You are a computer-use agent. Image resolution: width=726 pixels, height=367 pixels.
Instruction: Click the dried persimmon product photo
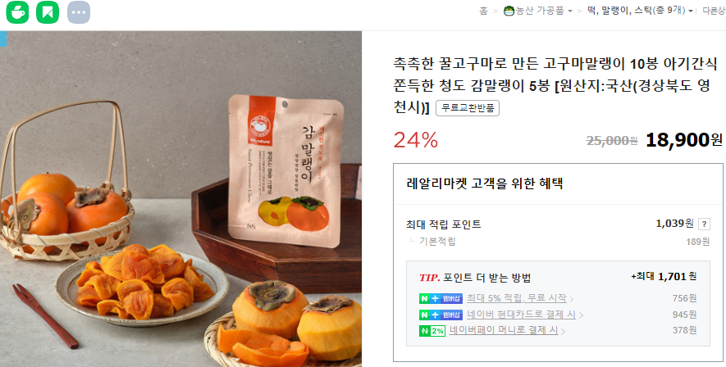click(x=181, y=199)
